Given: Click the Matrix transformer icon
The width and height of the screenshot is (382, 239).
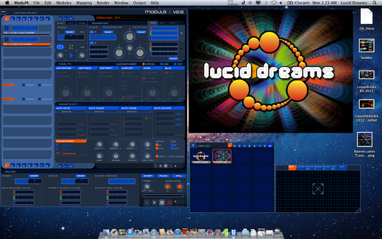Looking at the screenshot, I should pos(58,145).
